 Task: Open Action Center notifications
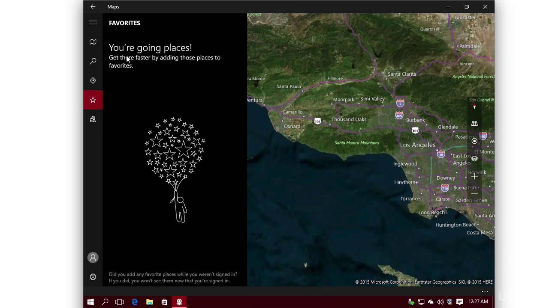459,302
